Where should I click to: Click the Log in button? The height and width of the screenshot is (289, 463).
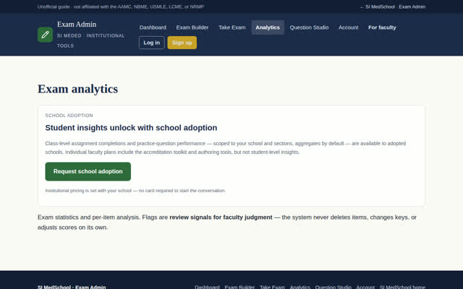pos(151,43)
